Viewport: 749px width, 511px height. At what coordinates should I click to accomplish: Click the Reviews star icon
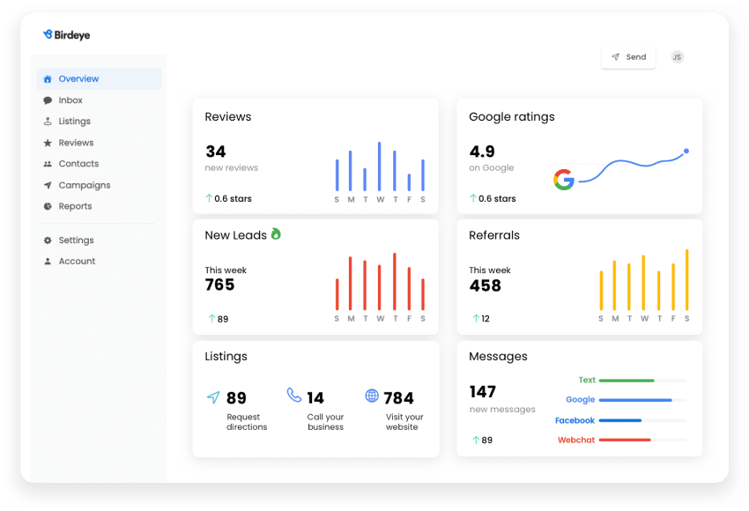pyautogui.click(x=48, y=143)
